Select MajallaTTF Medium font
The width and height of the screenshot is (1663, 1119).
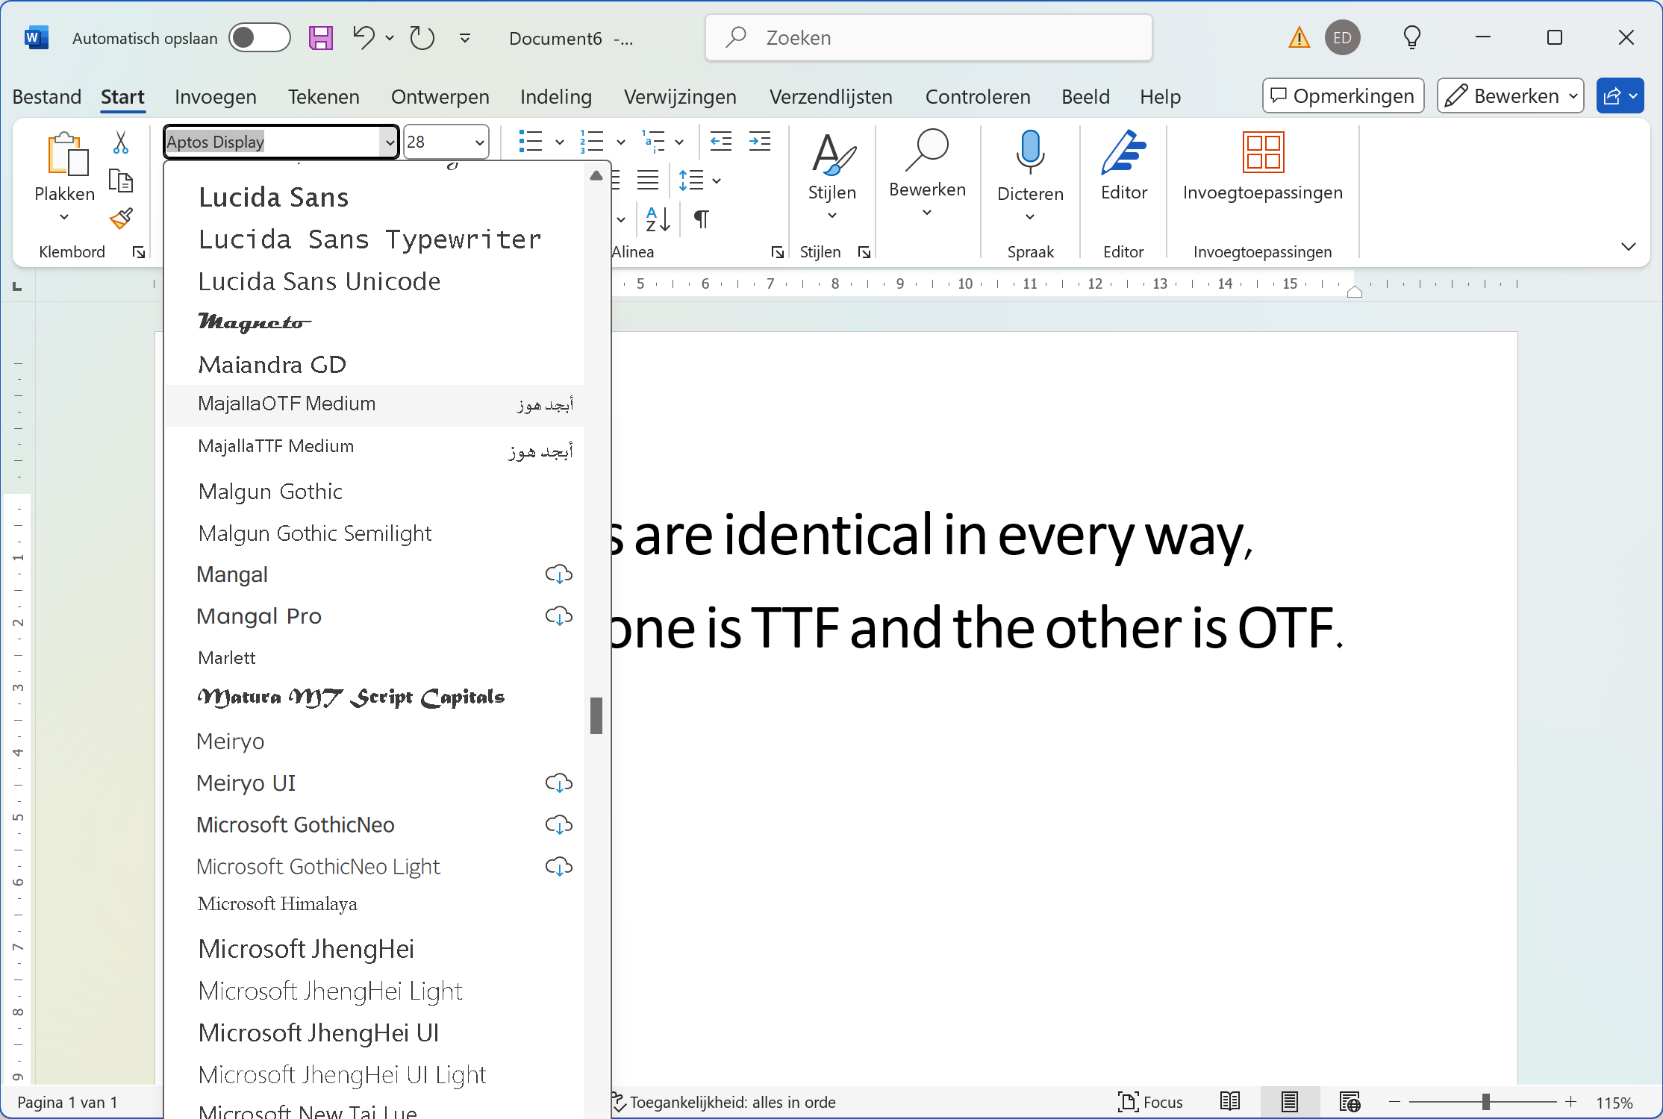(x=373, y=448)
